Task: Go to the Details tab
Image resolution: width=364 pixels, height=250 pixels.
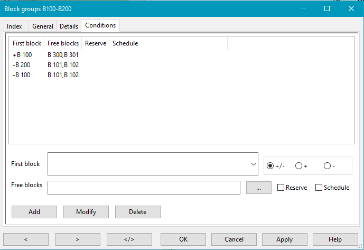Action: coord(69,26)
